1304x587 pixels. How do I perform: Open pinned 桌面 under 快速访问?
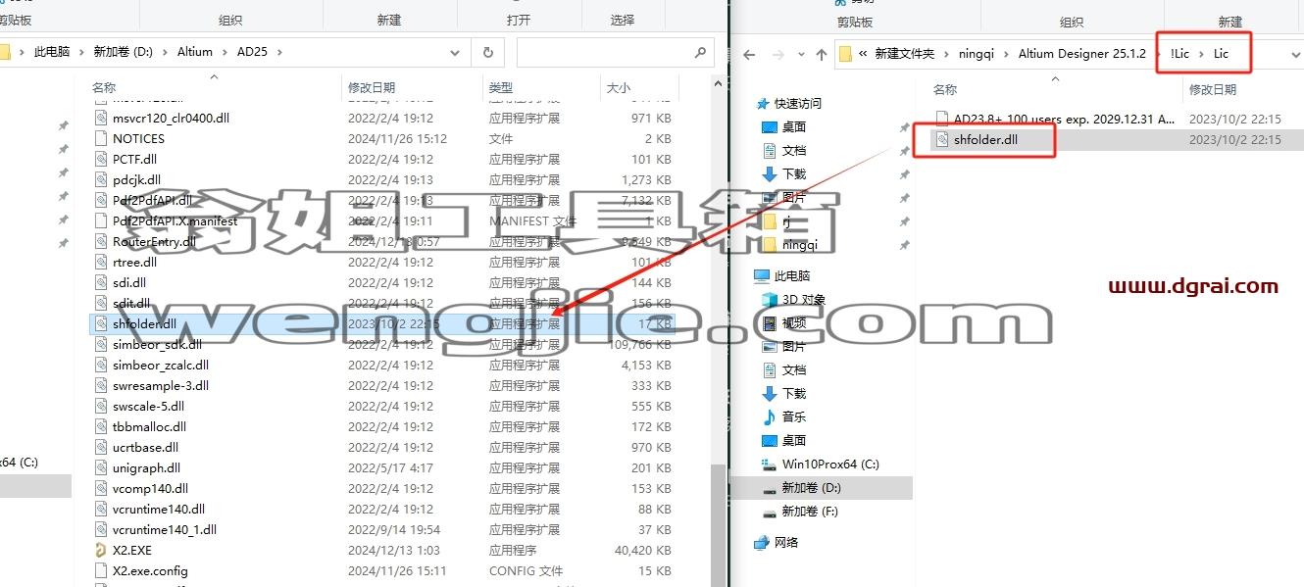point(793,126)
